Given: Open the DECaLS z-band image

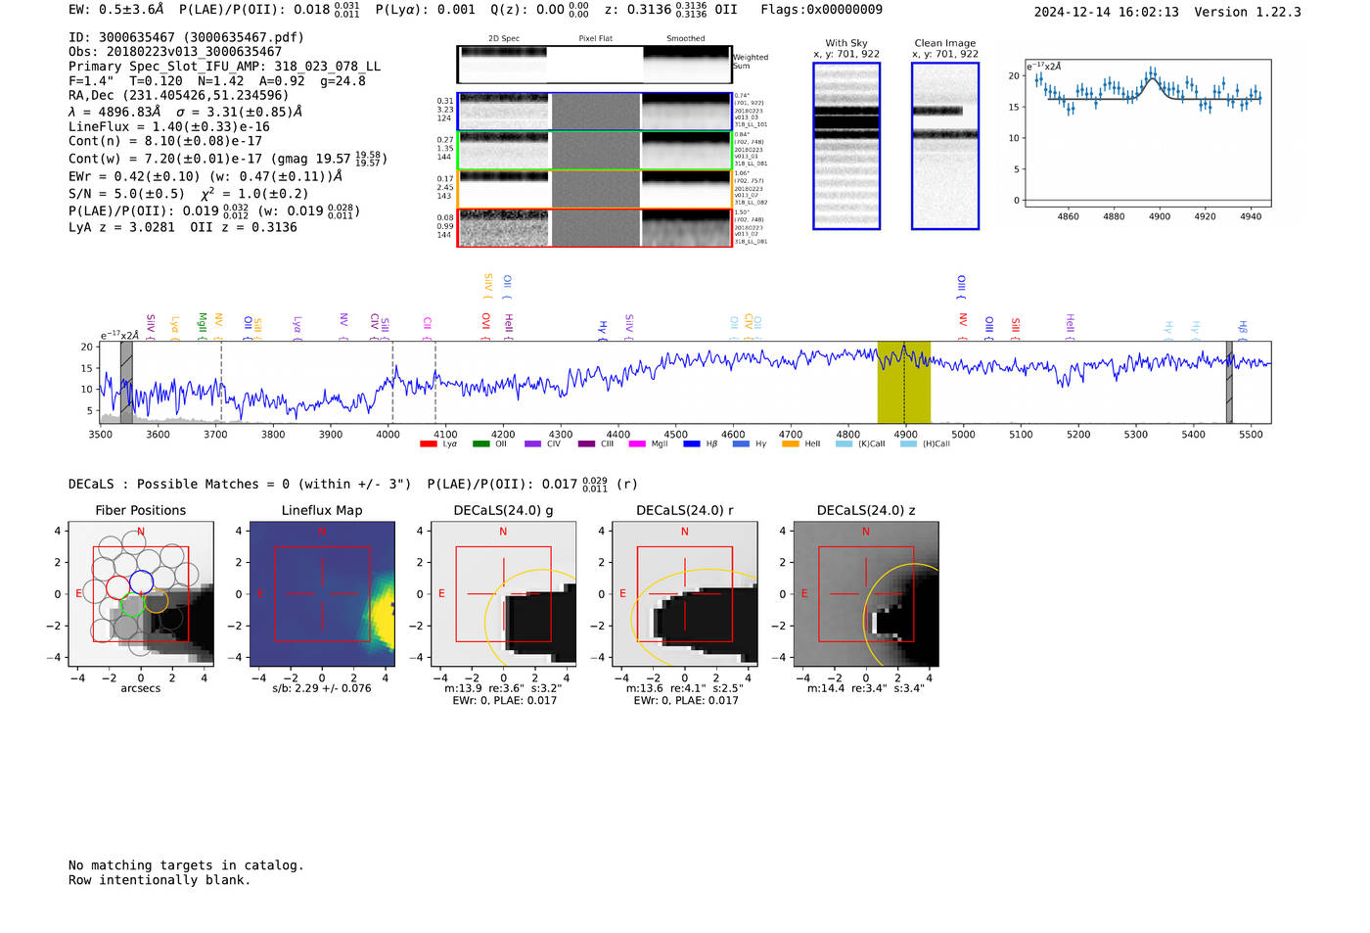Looking at the screenshot, I should coord(866,594).
